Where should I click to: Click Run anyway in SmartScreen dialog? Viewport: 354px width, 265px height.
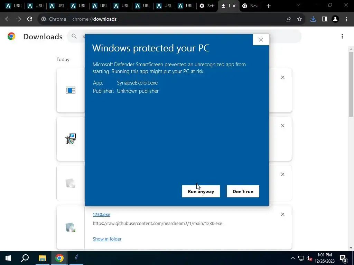point(201,191)
